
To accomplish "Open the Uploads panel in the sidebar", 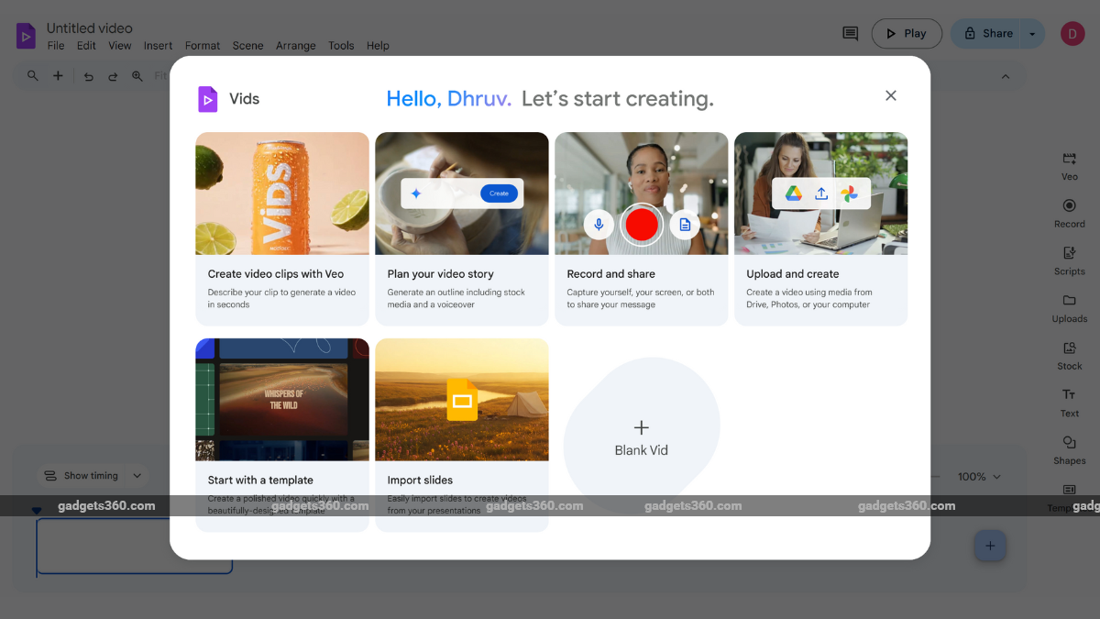I will tap(1069, 309).
